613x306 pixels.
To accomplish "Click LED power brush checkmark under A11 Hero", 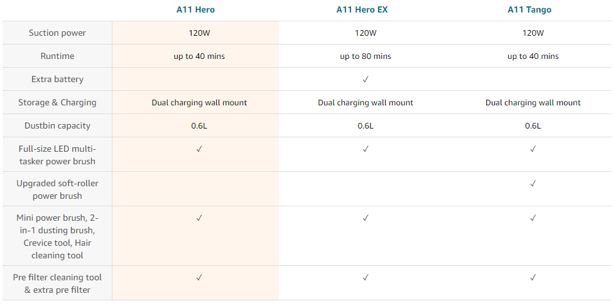I will click(x=199, y=149).
